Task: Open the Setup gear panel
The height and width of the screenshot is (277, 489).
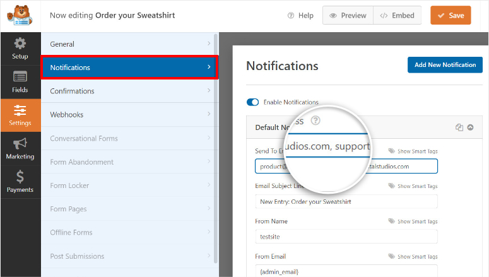Action: tap(20, 48)
